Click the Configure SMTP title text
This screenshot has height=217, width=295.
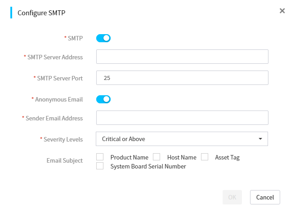click(x=41, y=13)
